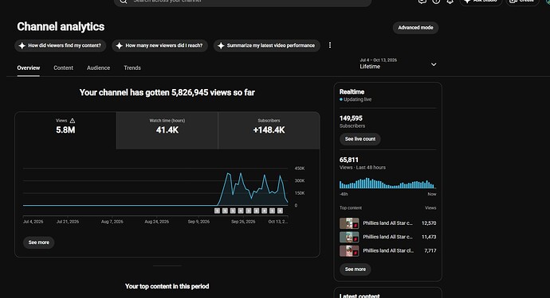The width and height of the screenshot is (550, 298).
Task: Click the 65,811 views figure in Realtime
Action: click(x=348, y=160)
